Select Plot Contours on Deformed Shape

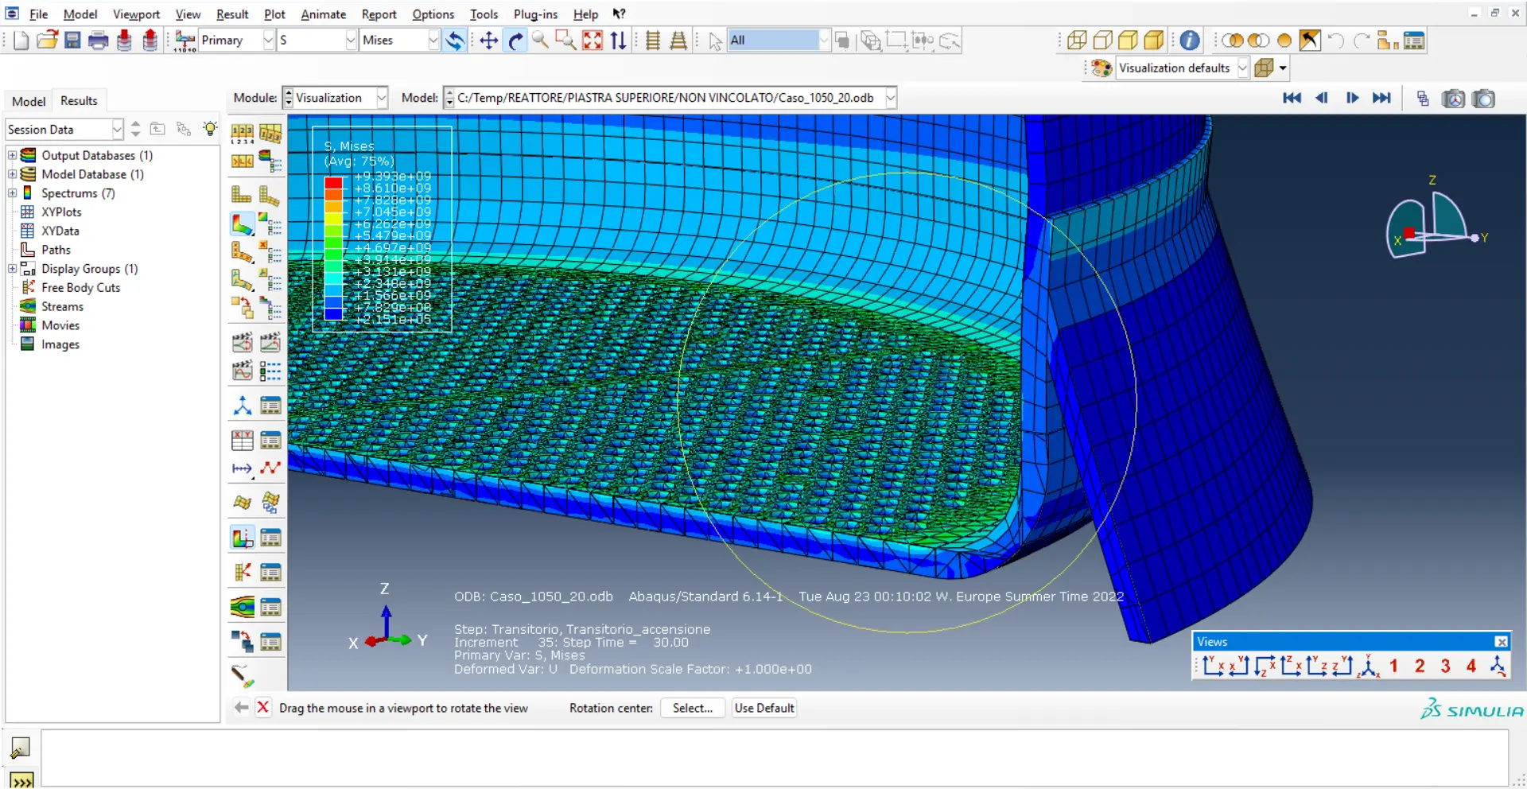point(242,224)
